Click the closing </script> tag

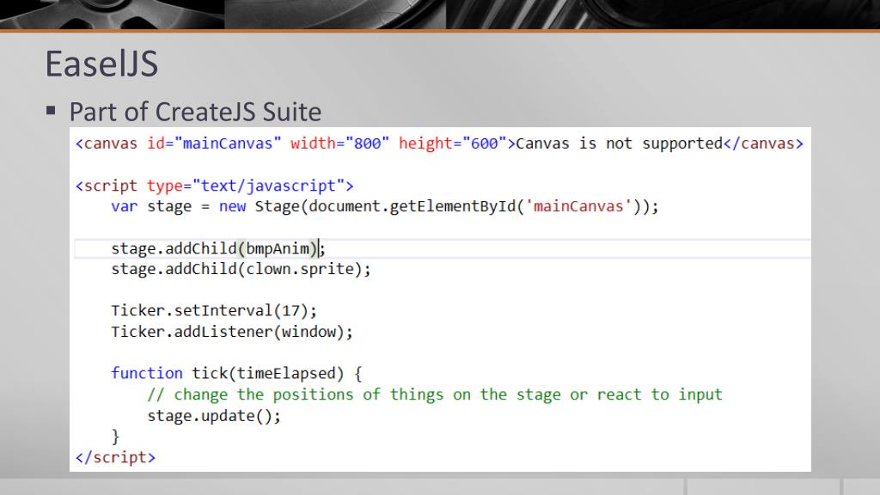(115, 457)
